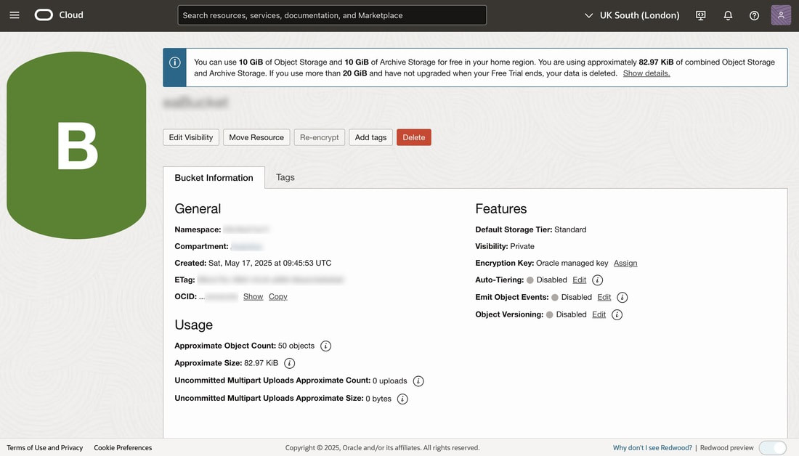Assign an encryption key
The width and height of the screenshot is (799, 456).
625,264
